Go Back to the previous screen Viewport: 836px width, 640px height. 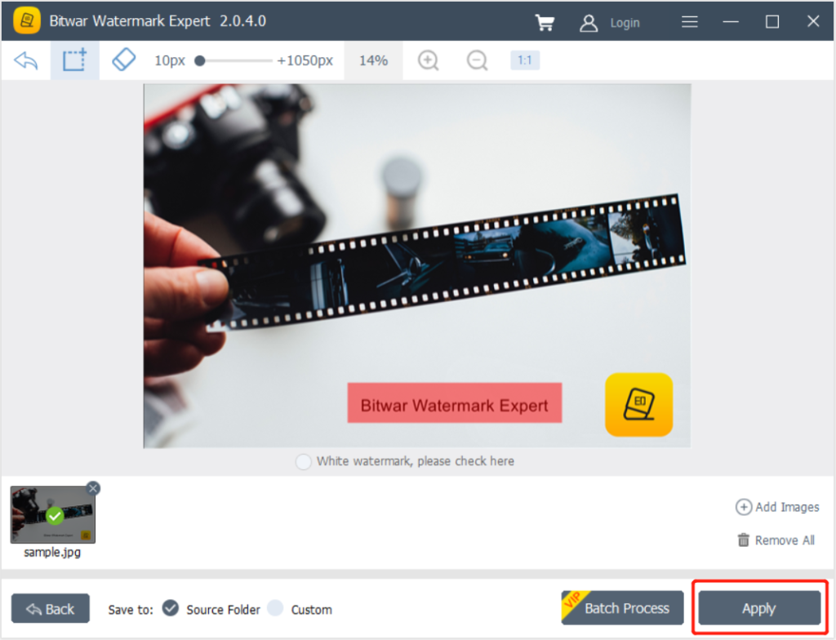click(x=50, y=608)
